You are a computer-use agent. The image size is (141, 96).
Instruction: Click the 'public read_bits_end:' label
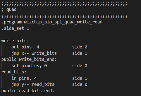point(28,91)
